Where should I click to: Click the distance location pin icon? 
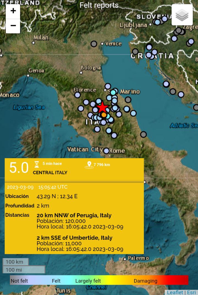(x=89, y=165)
